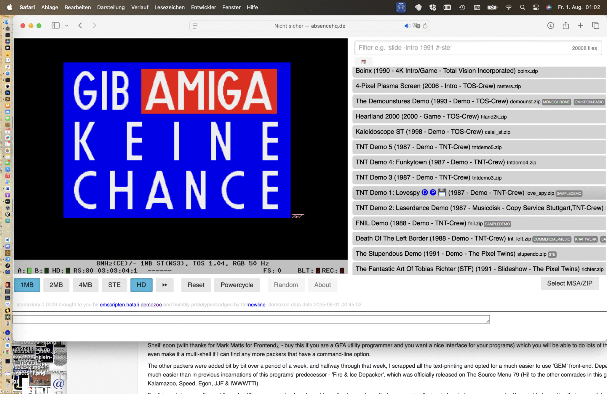Expand the sidebar dropdown chevron in Safari
This screenshot has width=607, height=394.
tap(67, 25)
